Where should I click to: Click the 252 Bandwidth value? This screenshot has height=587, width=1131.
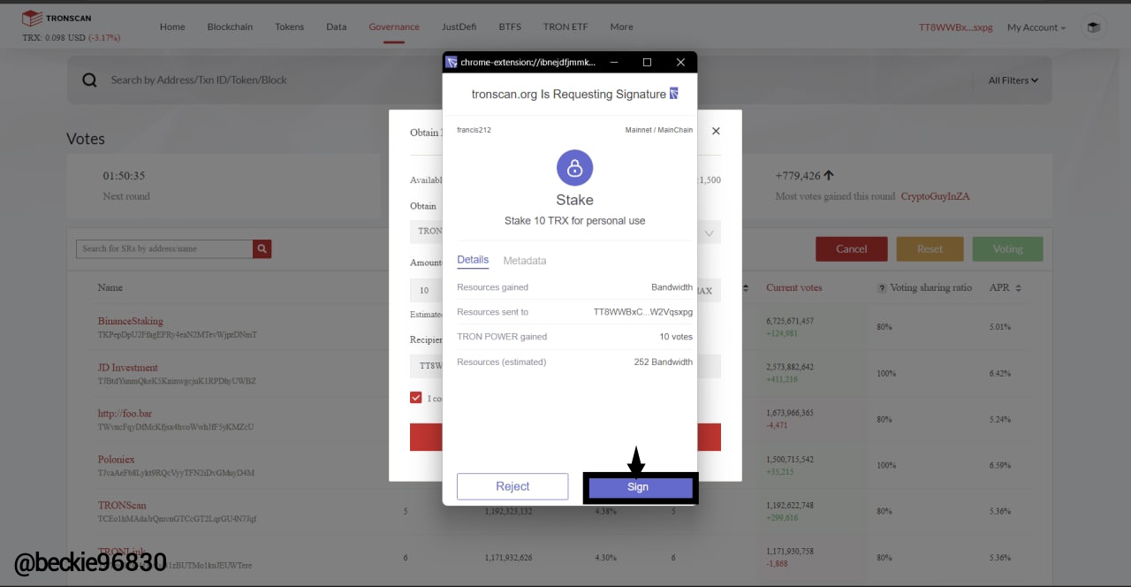(x=664, y=362)
